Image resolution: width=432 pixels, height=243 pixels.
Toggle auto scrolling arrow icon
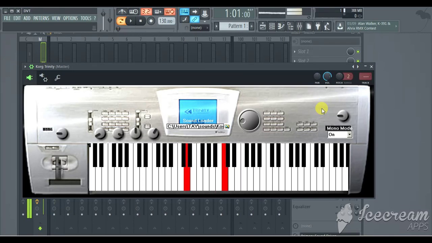195,12
